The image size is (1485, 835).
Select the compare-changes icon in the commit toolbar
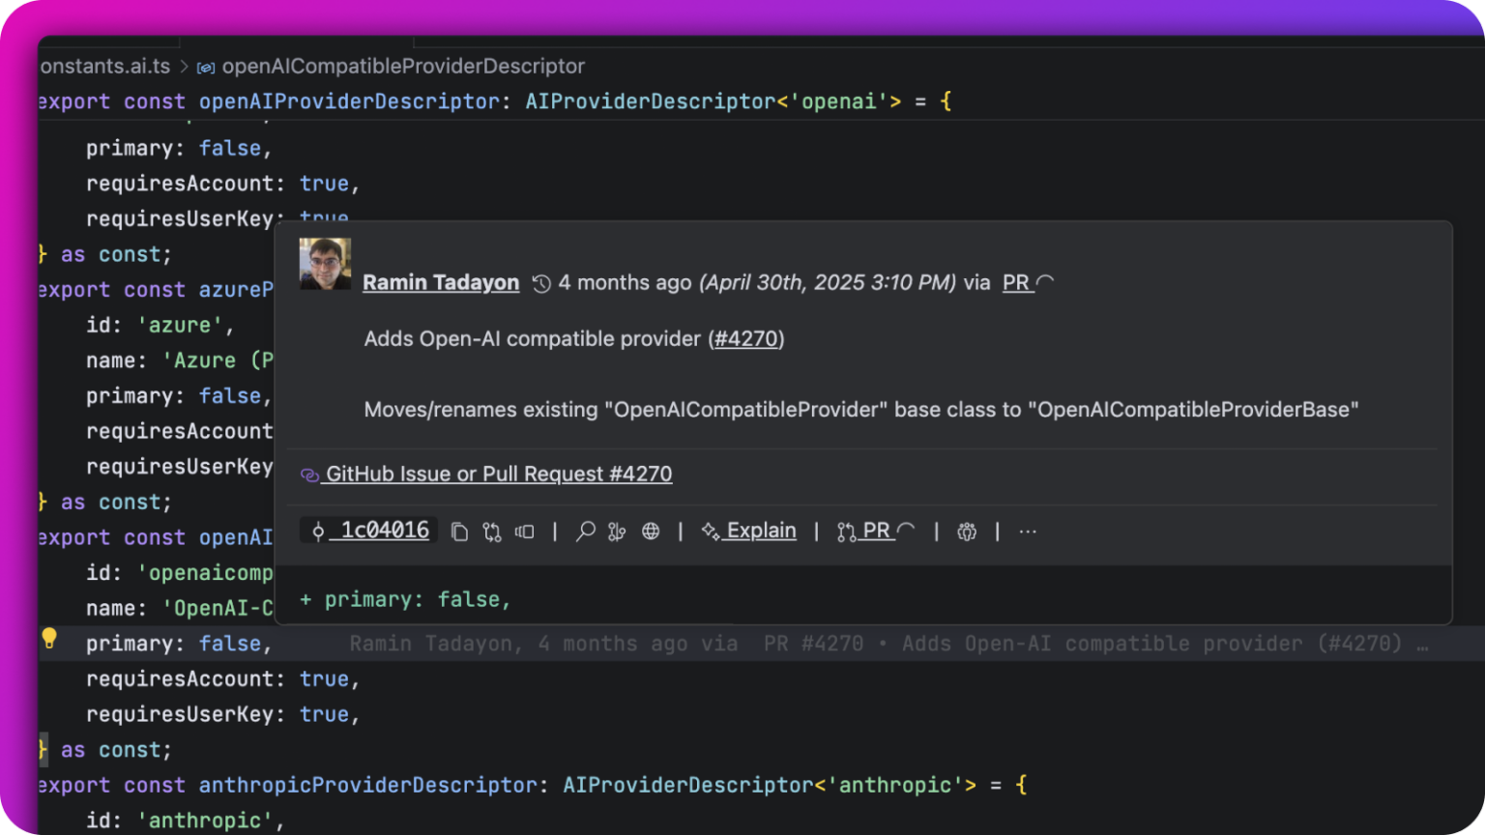pyautogui.click(x=491, y=531)
